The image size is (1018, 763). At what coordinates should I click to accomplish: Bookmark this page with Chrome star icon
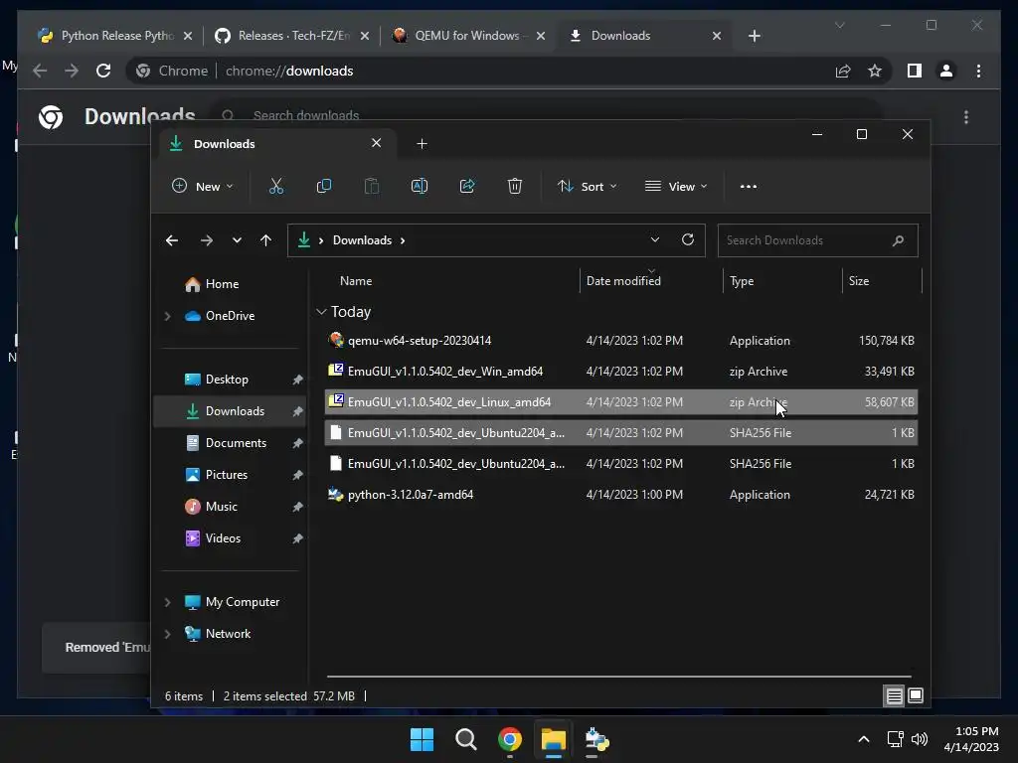[x=875, y=71]
